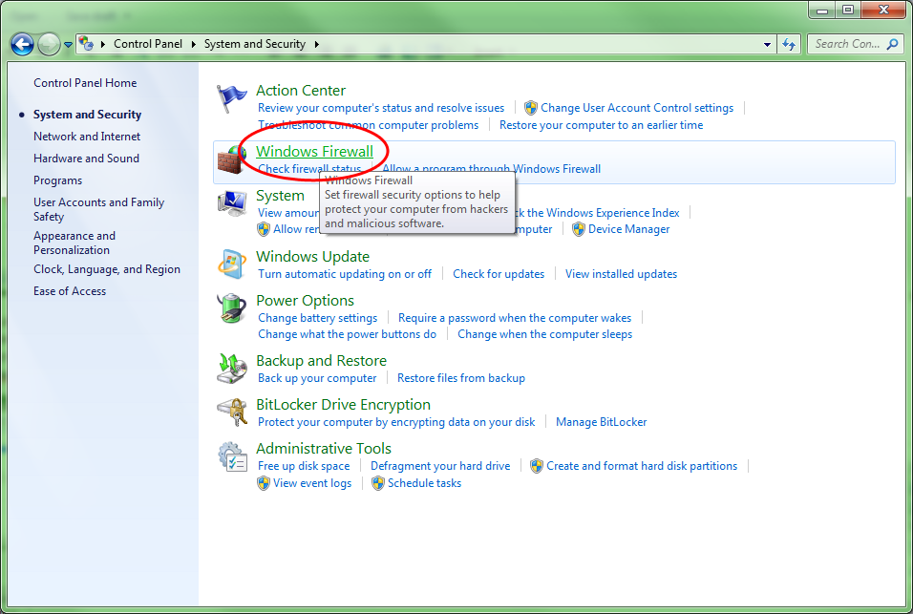Image resolution: width=913 pixels, height=614 pixels.
Task: Open Device Manager link
Action: click(628, 229)
